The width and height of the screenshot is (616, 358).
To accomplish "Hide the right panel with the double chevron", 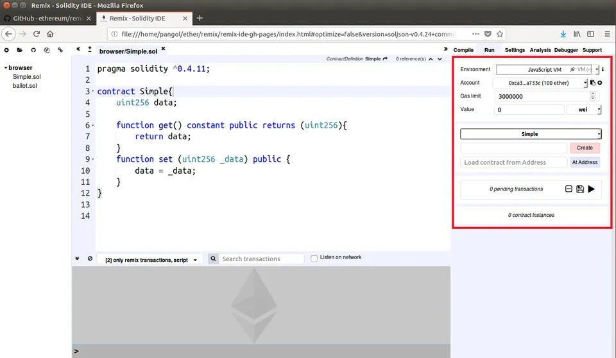I will tap(445, 49).
